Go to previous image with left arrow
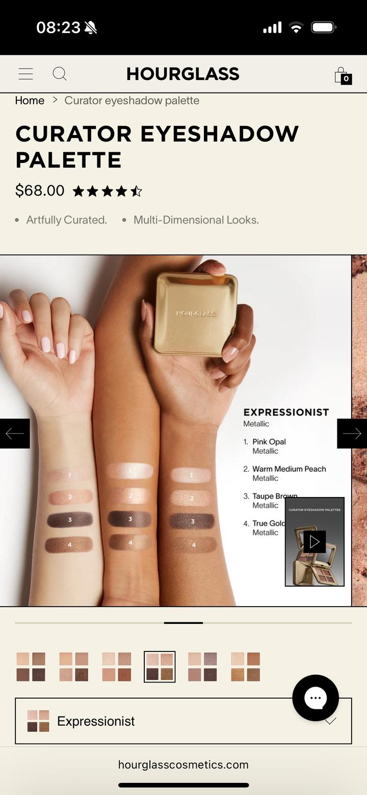The height and width of the screenshot is (795, 367). coord(15,433)
